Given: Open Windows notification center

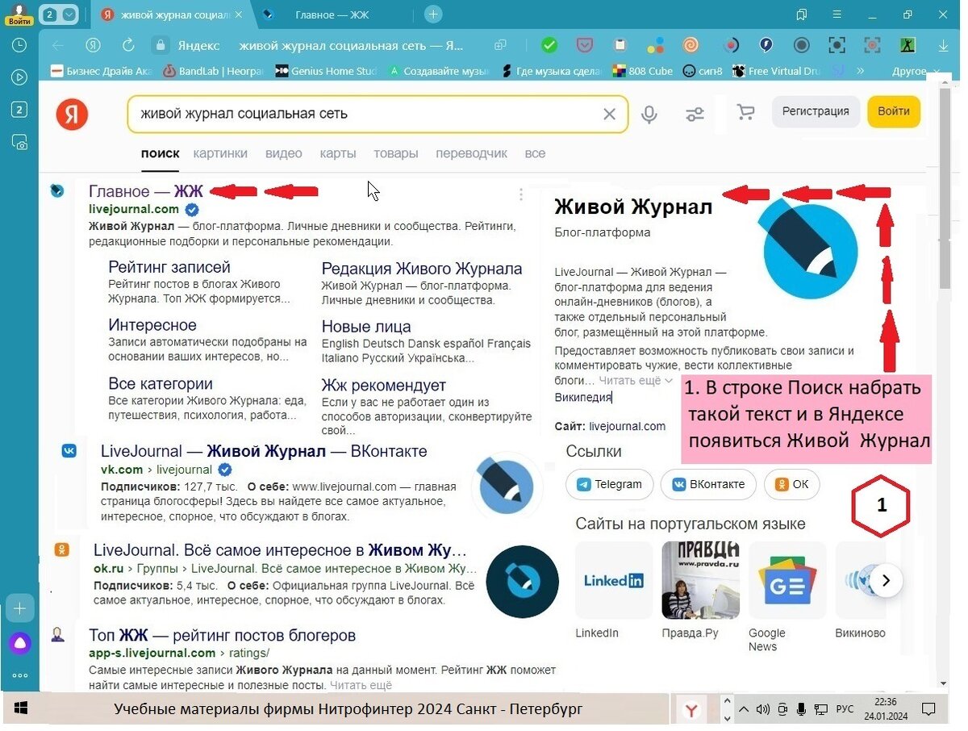Looking at the screenshot, I should pyautogui.click(x=929, y=710).
